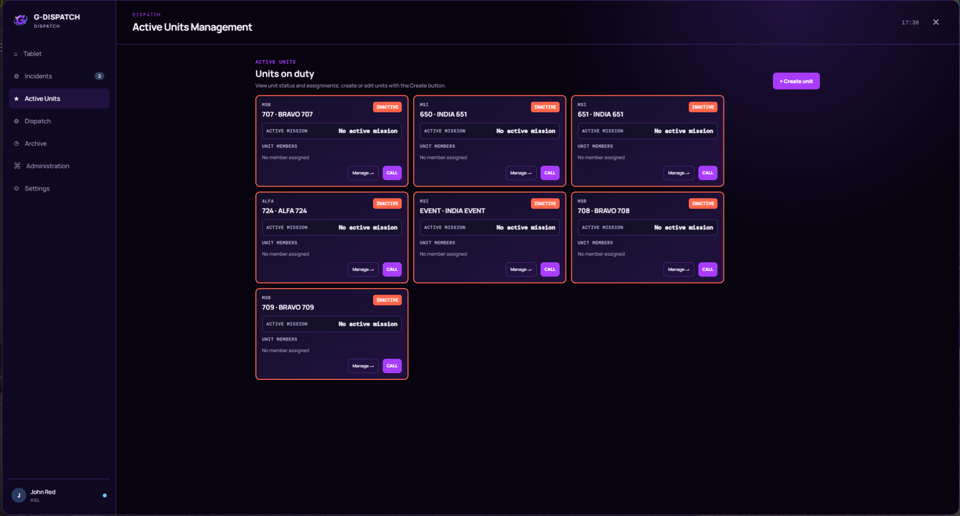The height and width of the screenshot is (516, 960).
Task: Click the Create unit button
Action: [796, 81]
